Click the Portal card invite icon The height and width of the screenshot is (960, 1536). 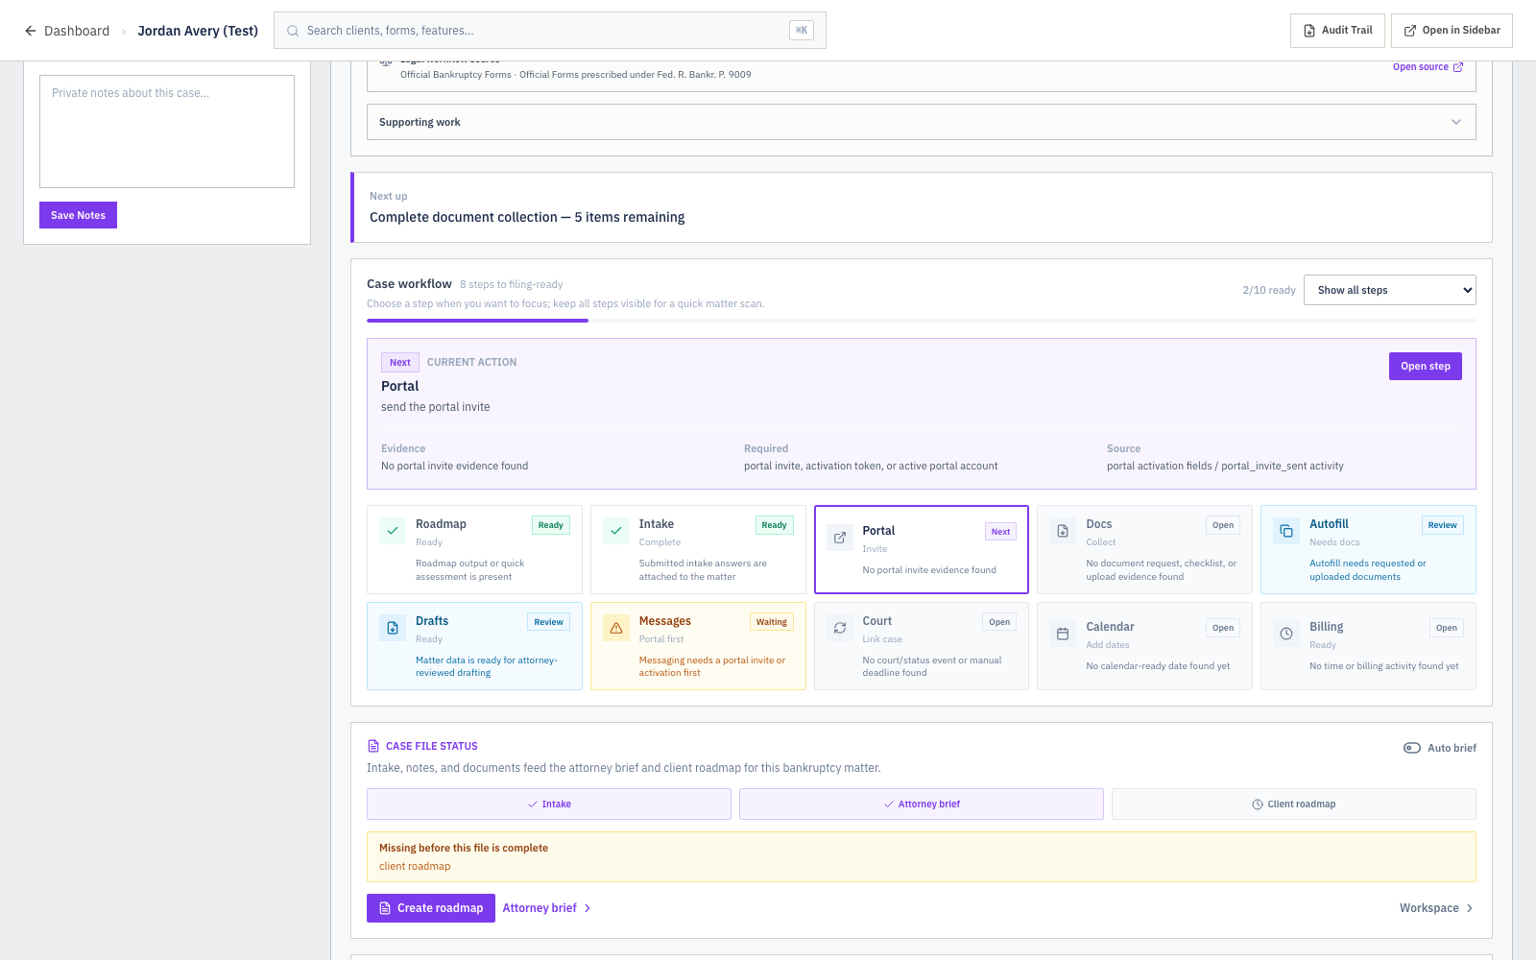coord(840,538)
